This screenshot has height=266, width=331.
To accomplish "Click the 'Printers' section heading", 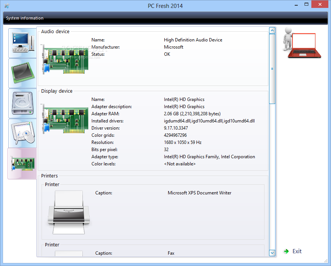I will 49,176.
